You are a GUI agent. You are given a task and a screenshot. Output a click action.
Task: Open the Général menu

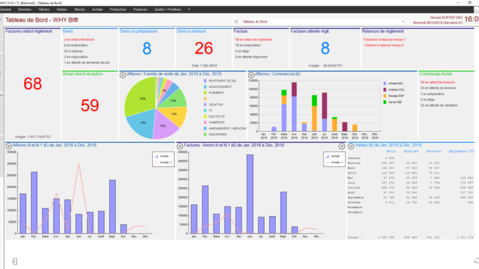click(5, 10)
